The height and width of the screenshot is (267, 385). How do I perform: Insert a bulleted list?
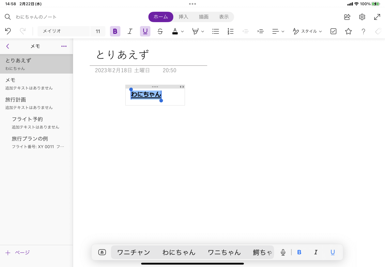coord(215,31)
